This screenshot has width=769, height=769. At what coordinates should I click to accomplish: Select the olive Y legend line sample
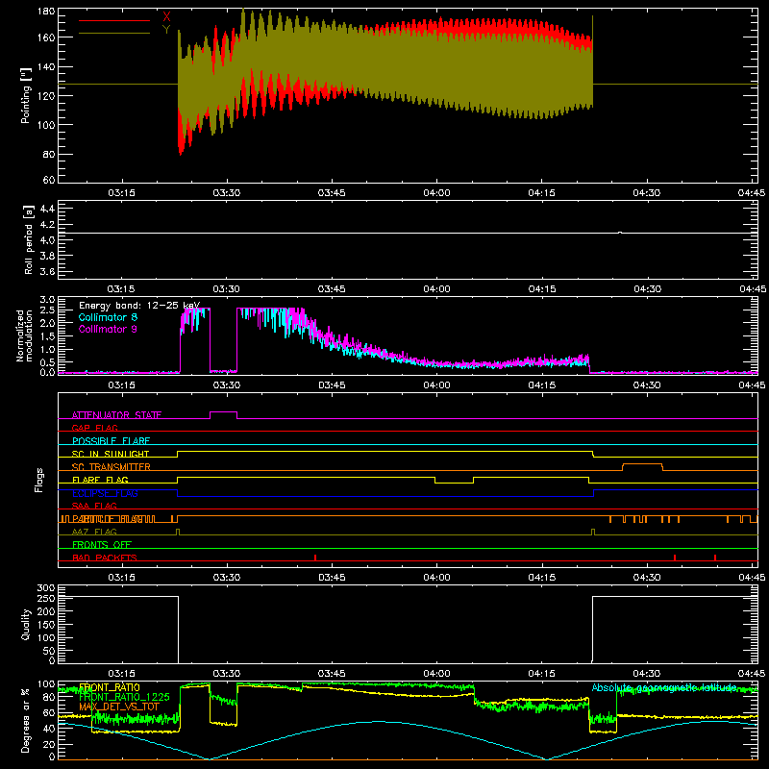(x=114, y=34)
